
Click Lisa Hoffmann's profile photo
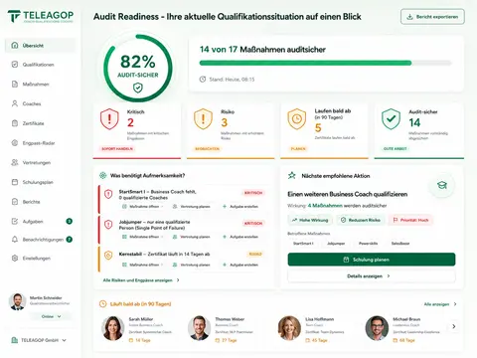click(289, 328)
